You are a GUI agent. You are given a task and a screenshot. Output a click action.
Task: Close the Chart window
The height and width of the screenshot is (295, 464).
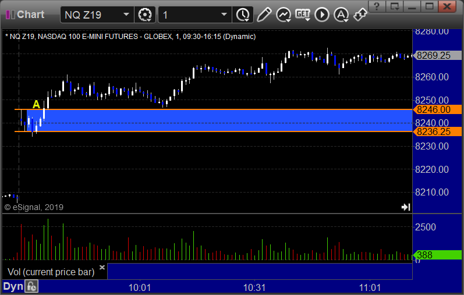447,6
